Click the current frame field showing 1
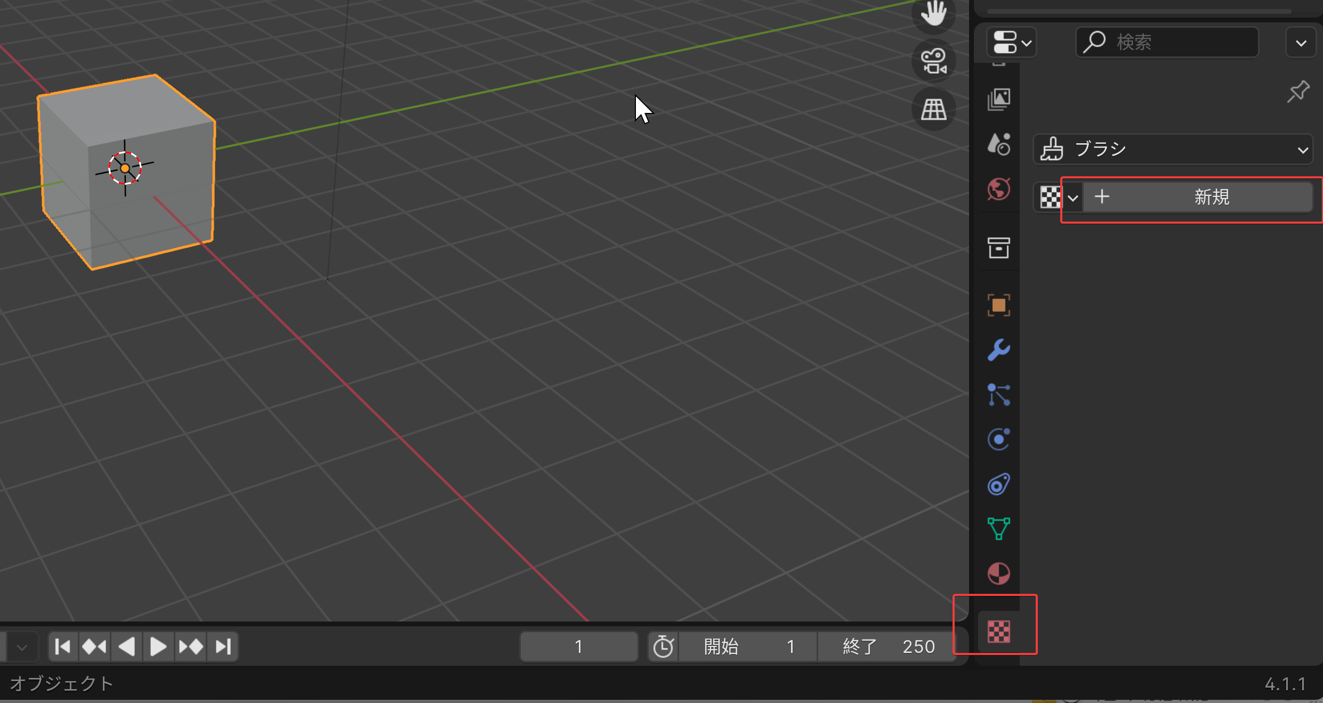 [579, 647]
